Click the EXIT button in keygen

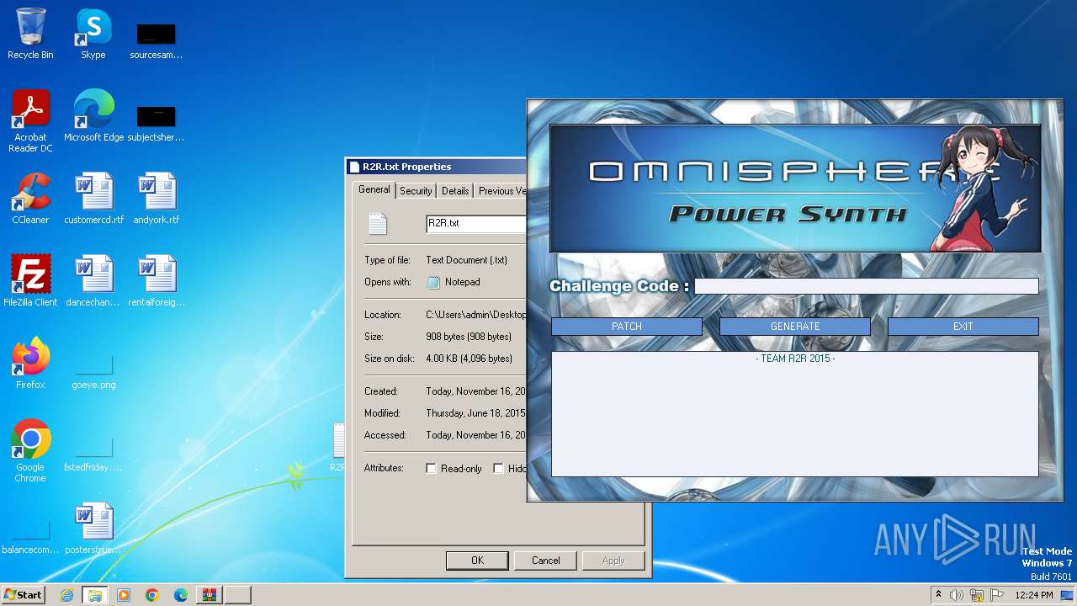[963, 327]
